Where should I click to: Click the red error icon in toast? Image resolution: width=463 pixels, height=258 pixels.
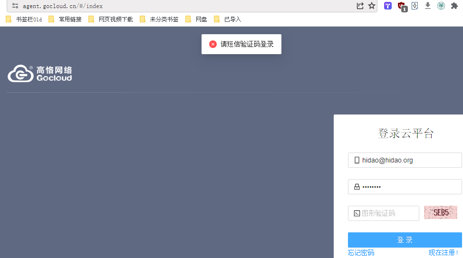pyautogui.click(x=213, y=44)
